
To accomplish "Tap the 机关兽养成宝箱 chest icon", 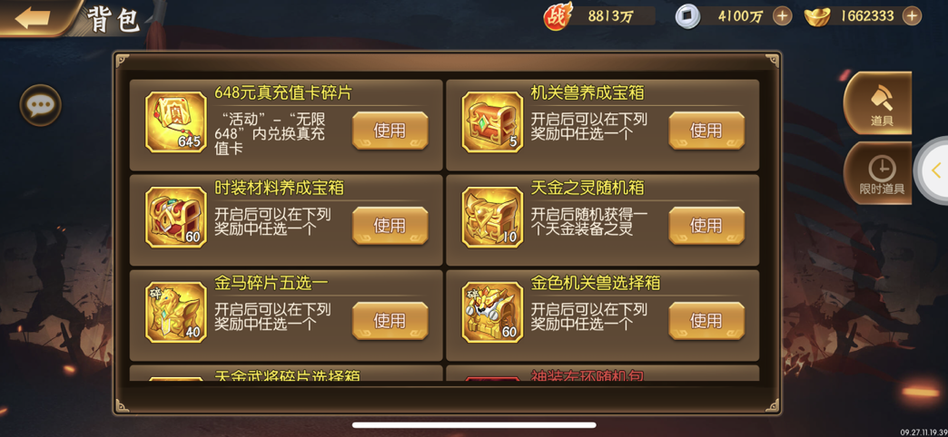I will (x=492, y=121).
